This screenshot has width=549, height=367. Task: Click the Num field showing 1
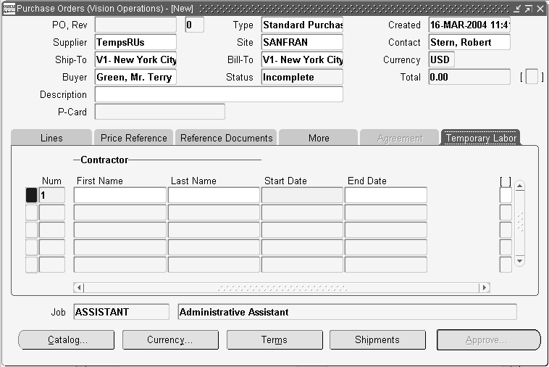point(52,195)
